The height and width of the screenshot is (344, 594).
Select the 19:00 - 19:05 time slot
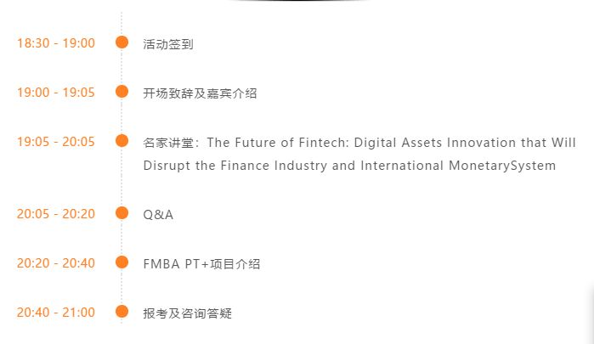(56, 93)
